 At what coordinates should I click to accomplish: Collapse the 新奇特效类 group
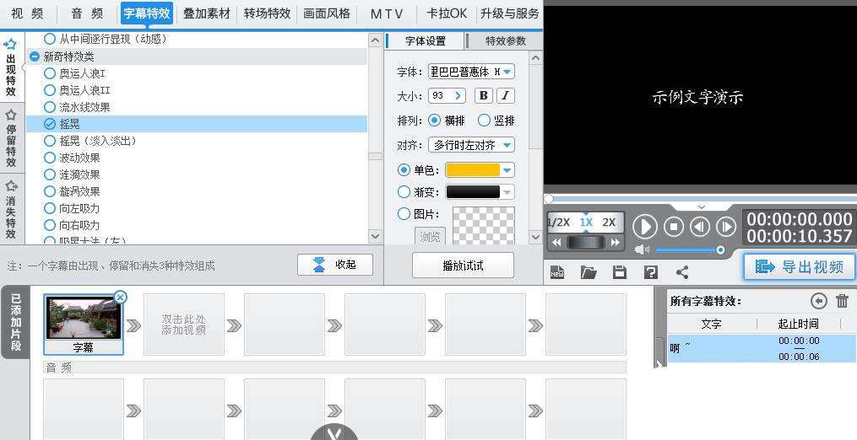35,56
